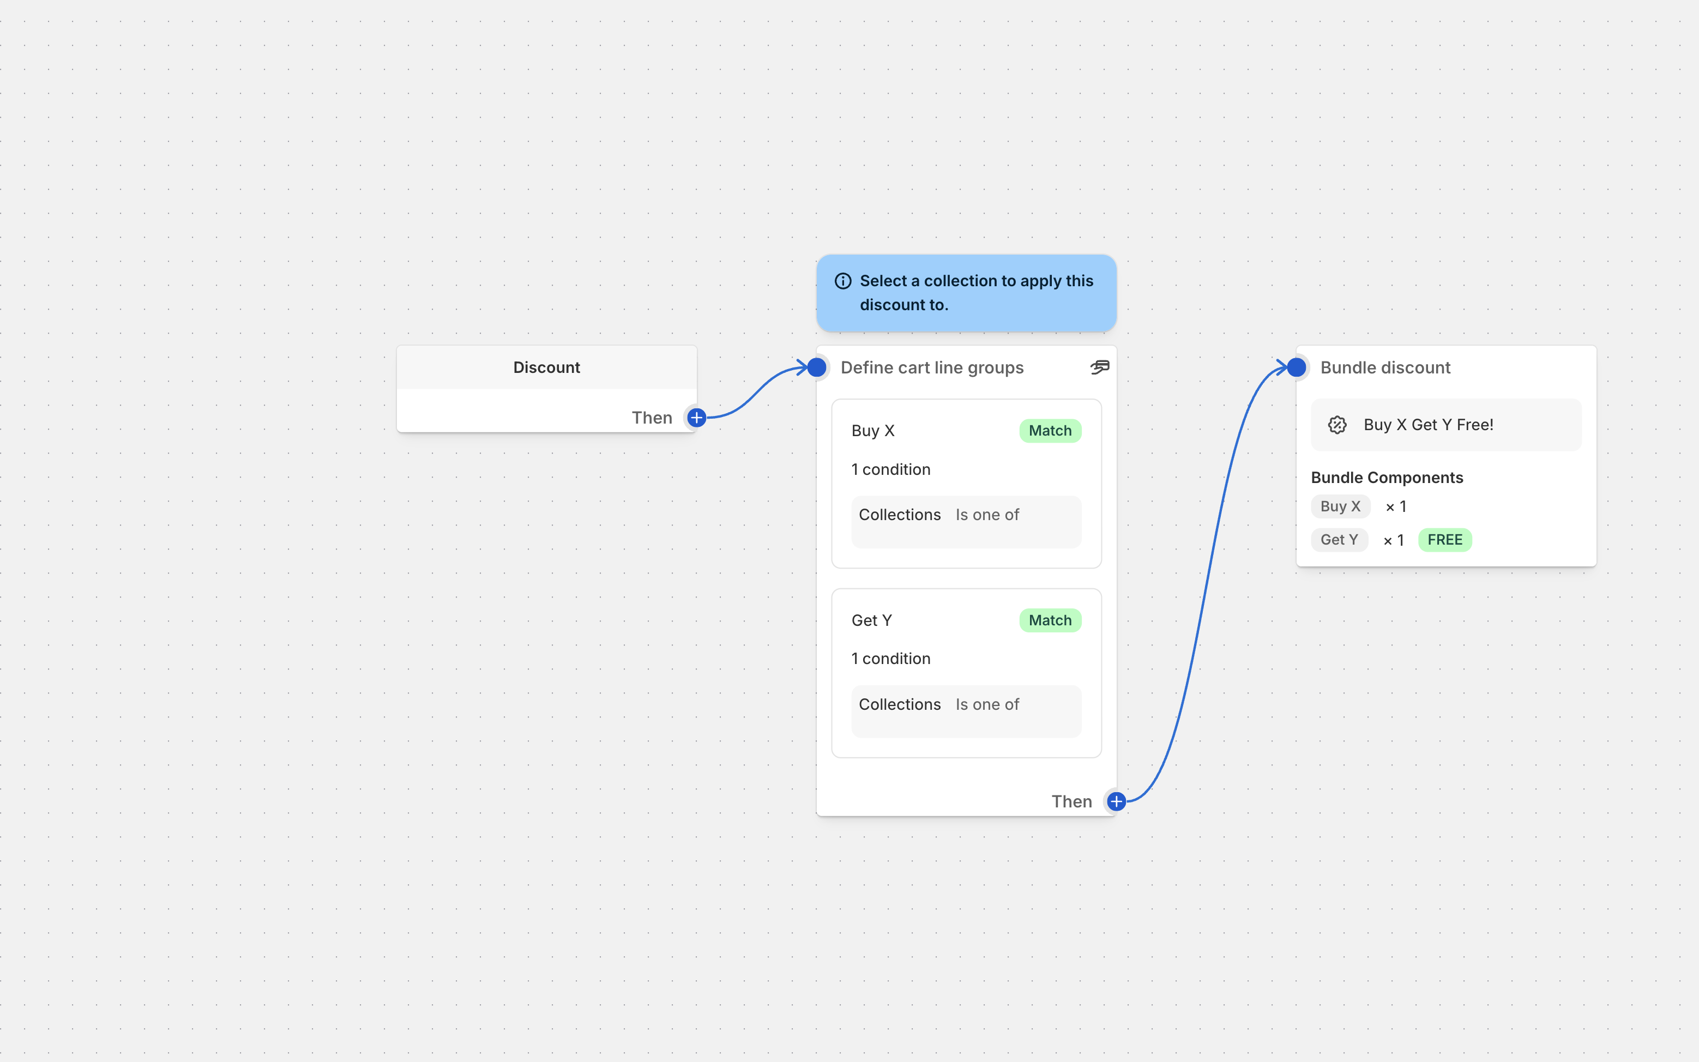Screen dimensions: 1699x1062
Task: Click the Buy X Get Y Free! row
Action: coord(1445,425)
